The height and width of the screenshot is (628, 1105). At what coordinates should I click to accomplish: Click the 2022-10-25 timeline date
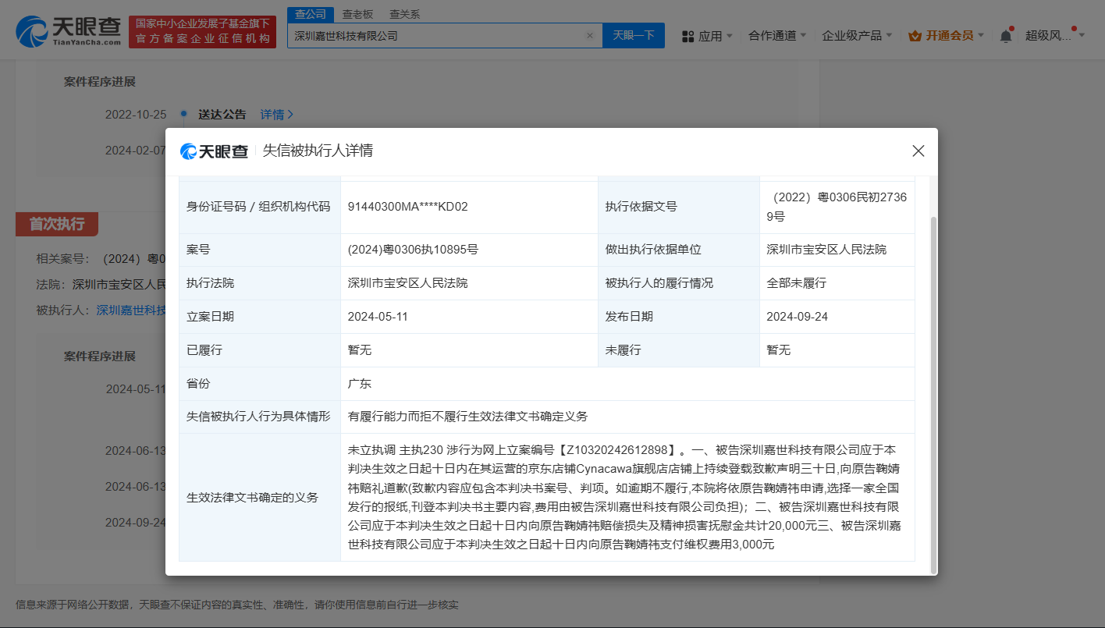coord(136,114)
